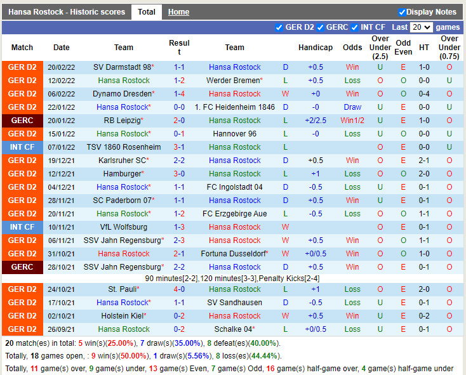The width and height of the screenshot is (466, 375).
Task: Uncheck the INT CF league filter
Action: click(354, 28)
